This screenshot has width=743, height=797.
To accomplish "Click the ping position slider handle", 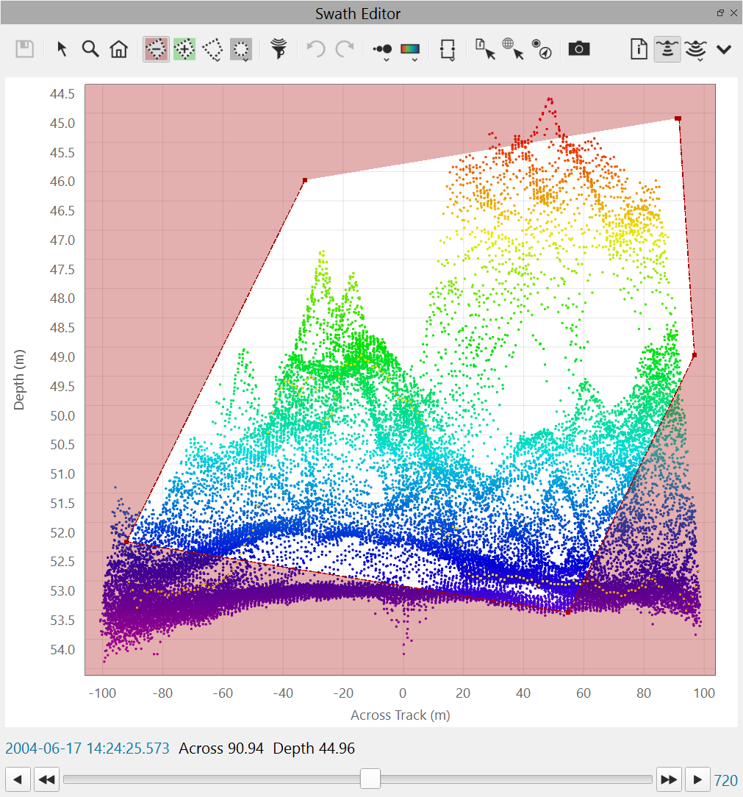I will pos(370,779).
